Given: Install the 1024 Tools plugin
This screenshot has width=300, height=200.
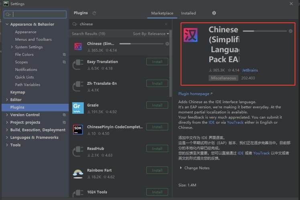Looking at the screenshot, I should coord(157,192).
